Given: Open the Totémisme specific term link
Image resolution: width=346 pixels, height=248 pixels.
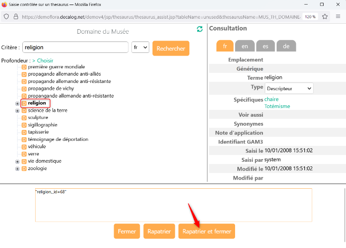Looking at the screenshot, I should pyautogui.click(x=277, y=106).
